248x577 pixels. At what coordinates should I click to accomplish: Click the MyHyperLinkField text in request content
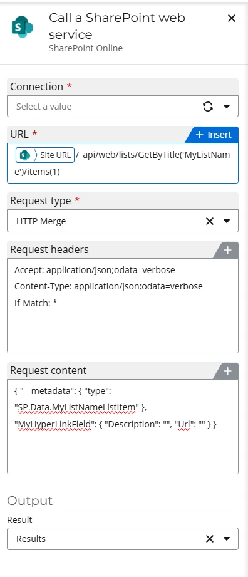point(52,424)
